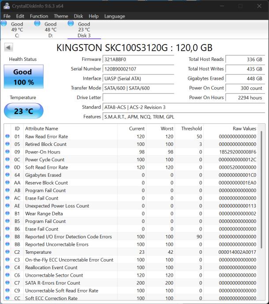Screen dimensions: 269x304
Task: Click status orb beside Temperature attribute
Action: coord(7,252)
